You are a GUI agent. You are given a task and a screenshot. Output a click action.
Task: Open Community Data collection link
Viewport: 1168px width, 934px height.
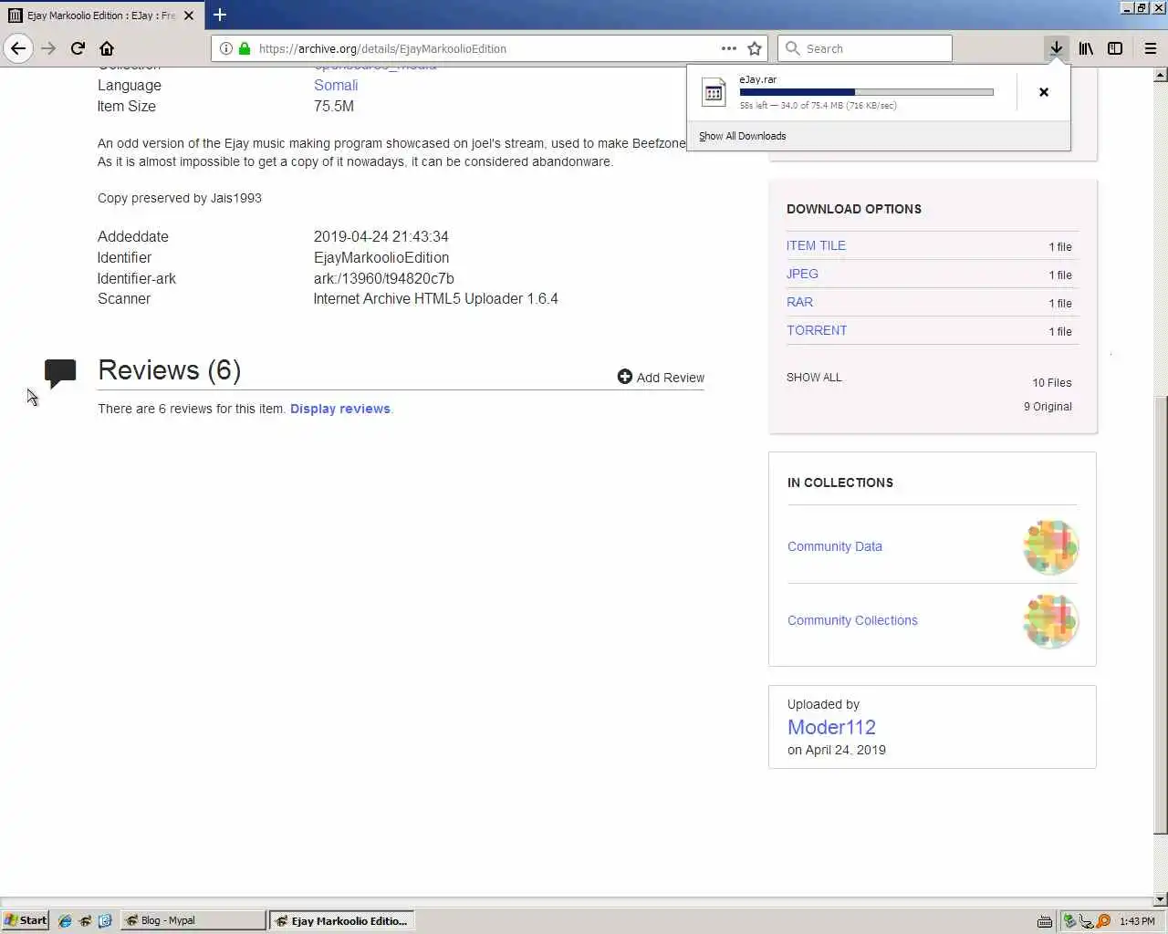[x=834, y=546]
